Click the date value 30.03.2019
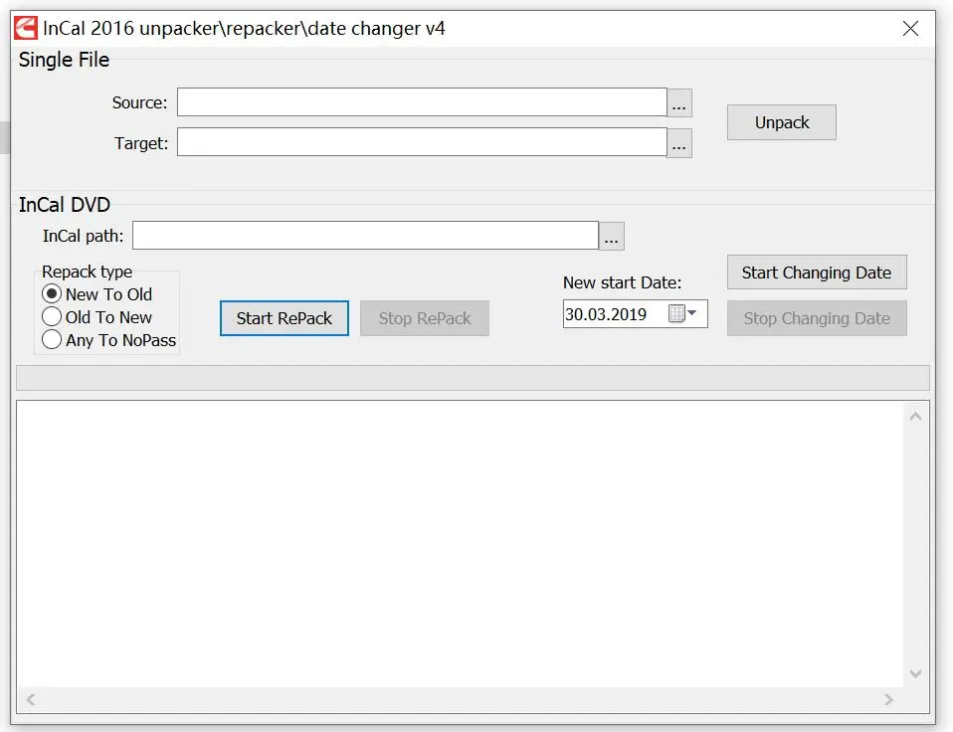The height and width of the screenshot is (732, 953). pyautogui.click(x=606, y=314)
